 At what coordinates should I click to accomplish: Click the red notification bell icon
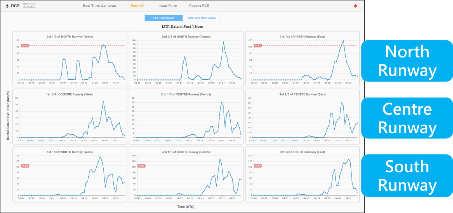coord(355,6)
